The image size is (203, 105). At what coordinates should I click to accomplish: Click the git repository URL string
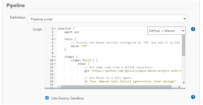136,71
